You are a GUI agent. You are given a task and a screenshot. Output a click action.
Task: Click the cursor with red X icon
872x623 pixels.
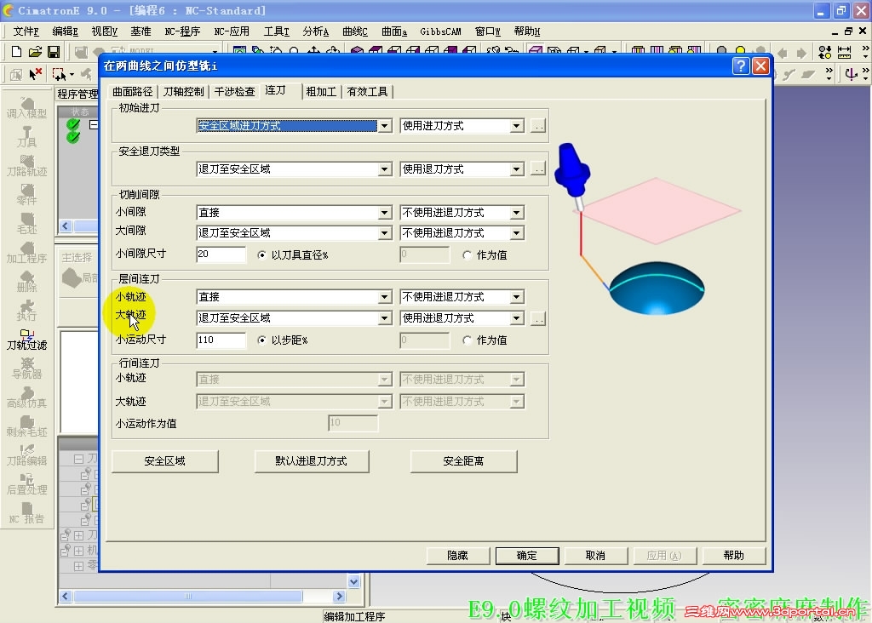(36, 73)
